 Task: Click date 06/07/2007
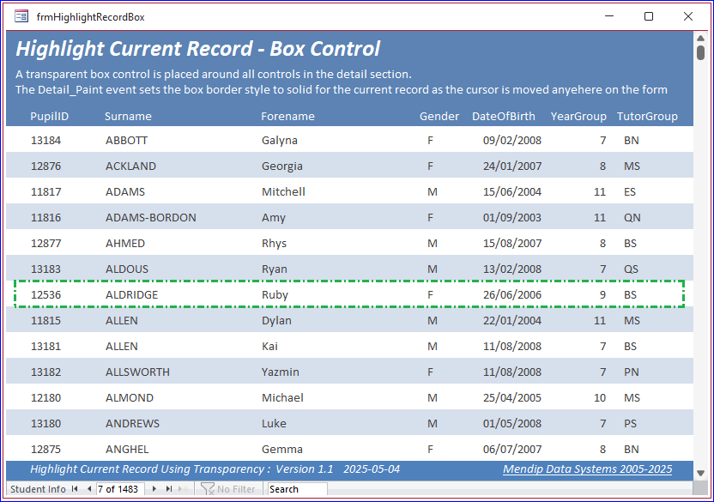click(512, 449)
